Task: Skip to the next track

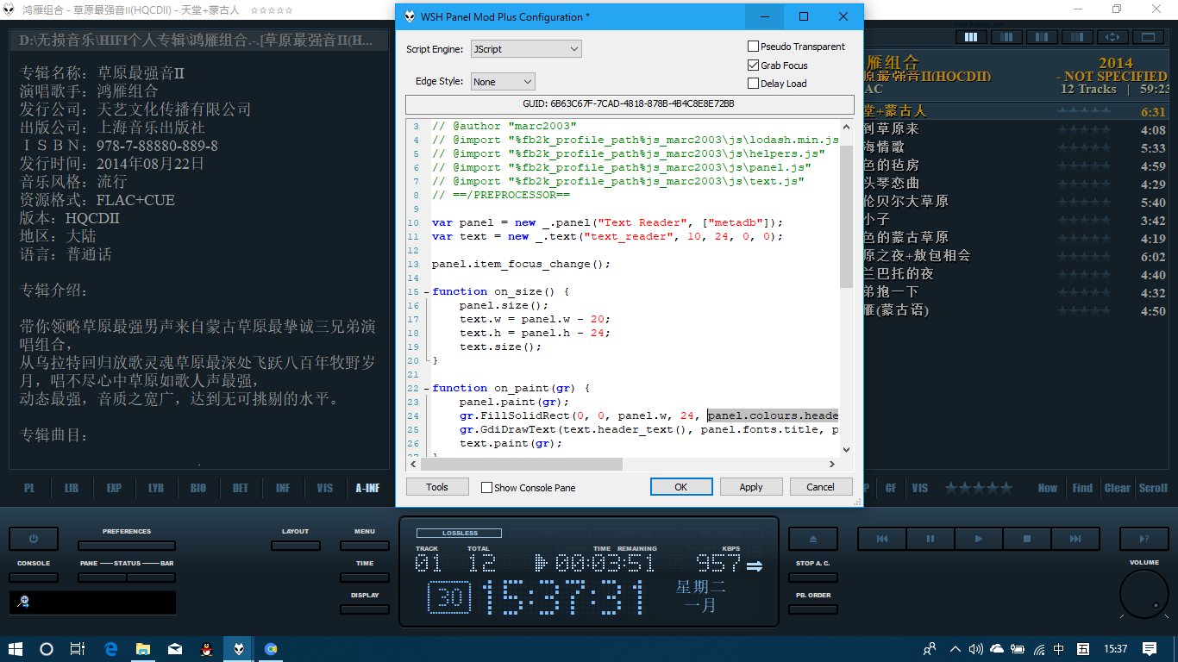Action: click(x=1075, y=539)
